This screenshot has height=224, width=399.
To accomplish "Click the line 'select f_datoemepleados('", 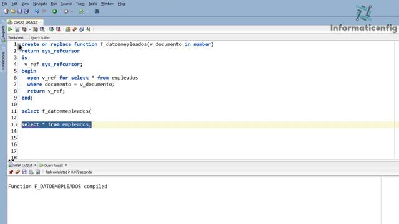I will [56, 111].
